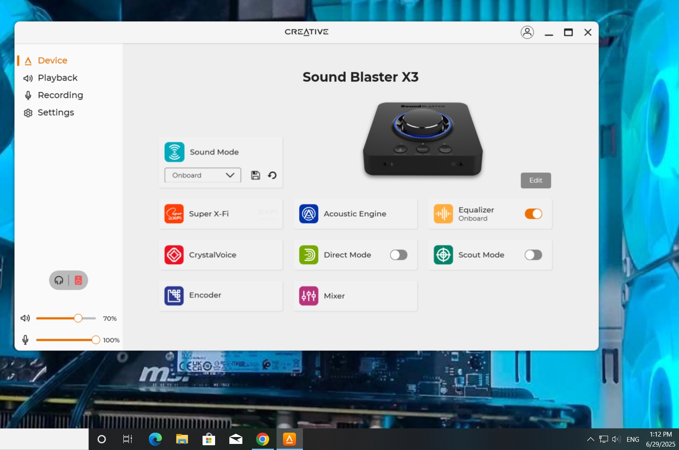Click the Sound Blaster X3 title
Screen dimensions: 679x450
pos(360,77)
